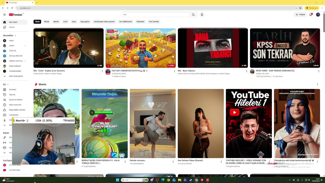Click the YouTube Premium logo
The image size is (325, 183).
coord(16,15)
